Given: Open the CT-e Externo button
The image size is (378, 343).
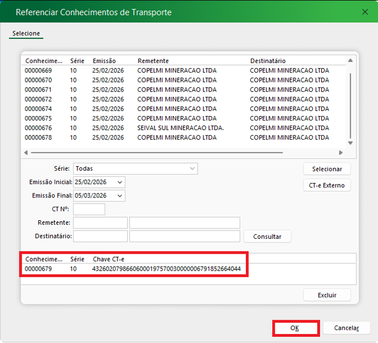Looking at the screenshot, I should pos(327,185).
